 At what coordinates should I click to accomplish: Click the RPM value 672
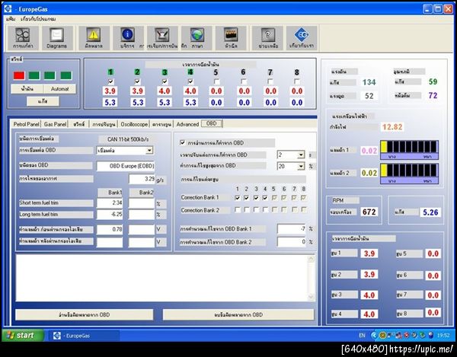point(369,212)
